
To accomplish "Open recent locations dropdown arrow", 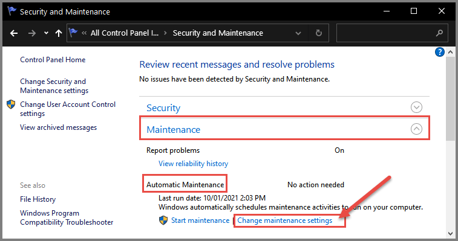I will pyautogui.click(x=46, y=33).
